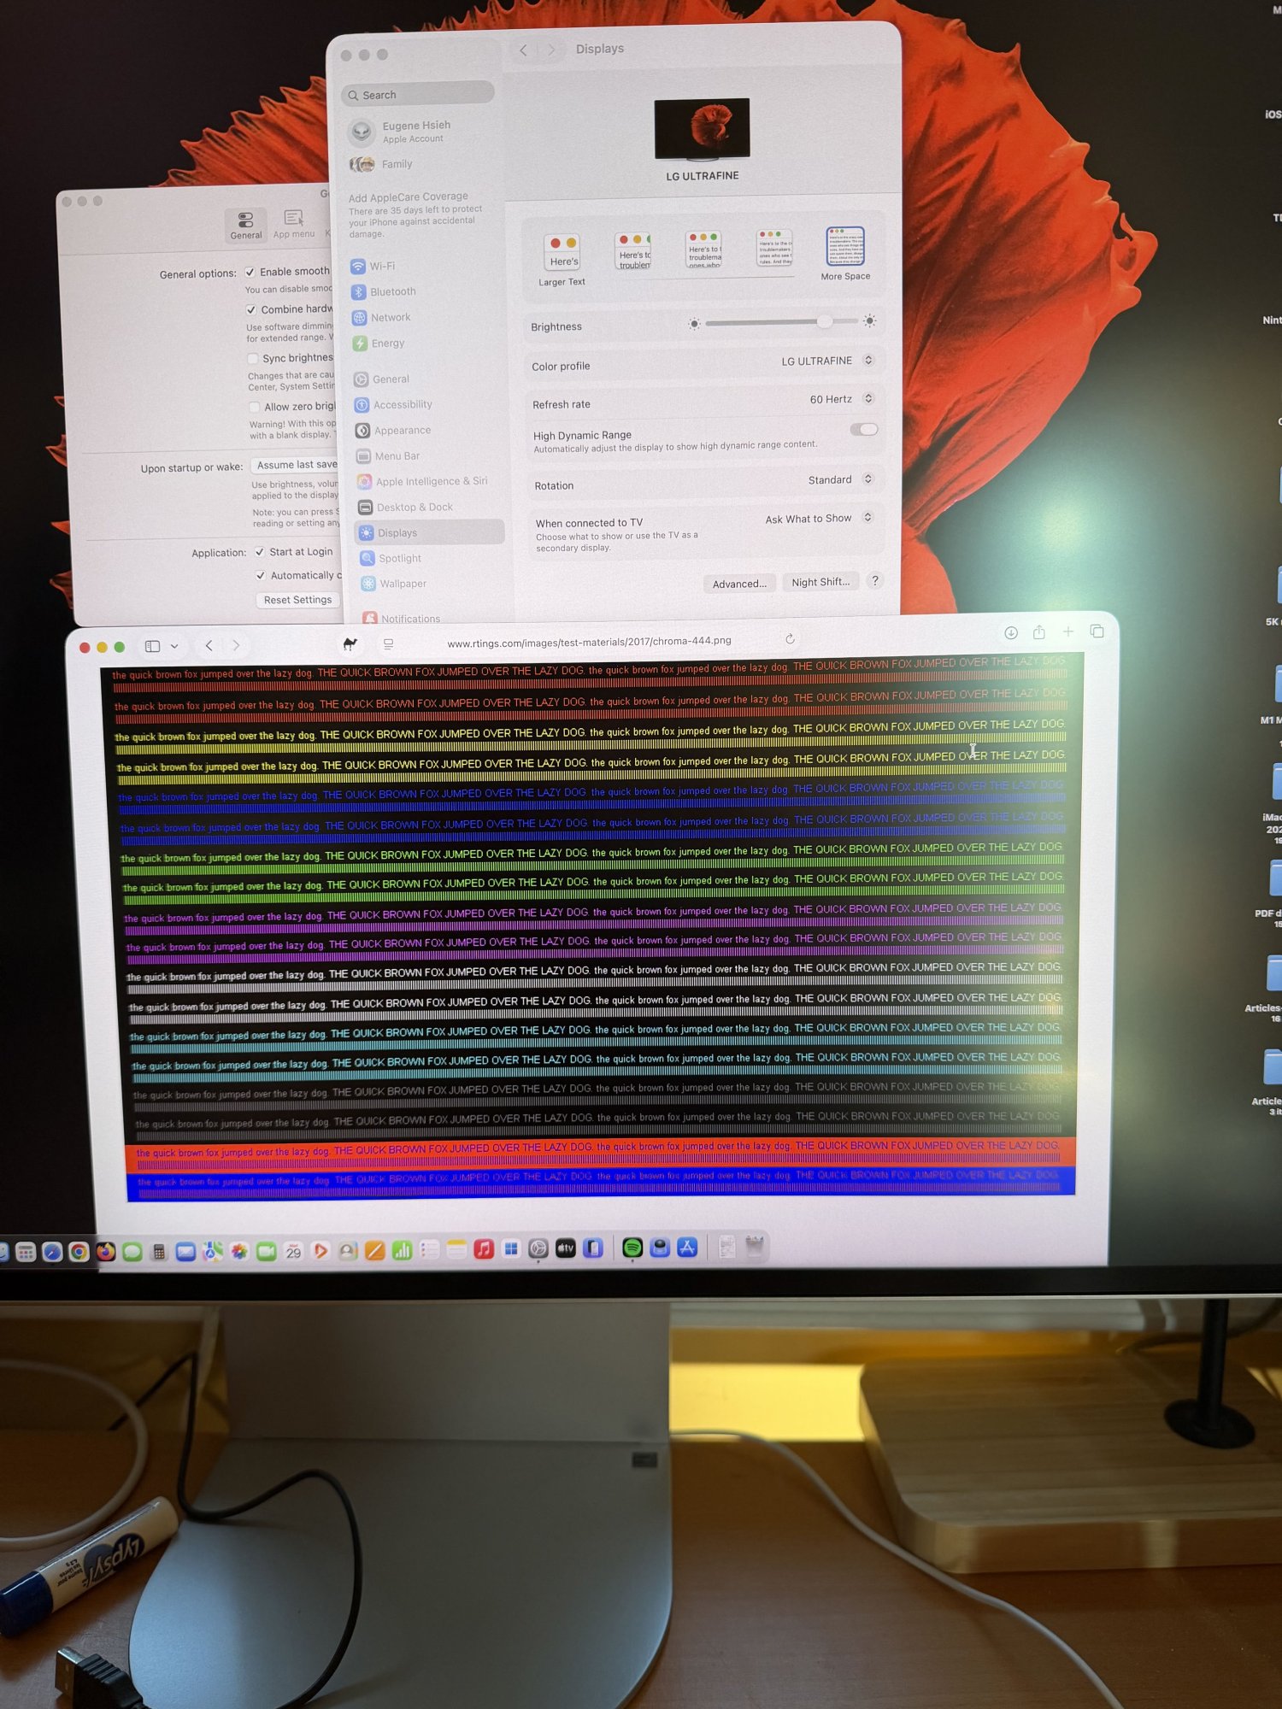
Task: Toggle High Dynamic Range switch
Action: [x=864, y=430]
